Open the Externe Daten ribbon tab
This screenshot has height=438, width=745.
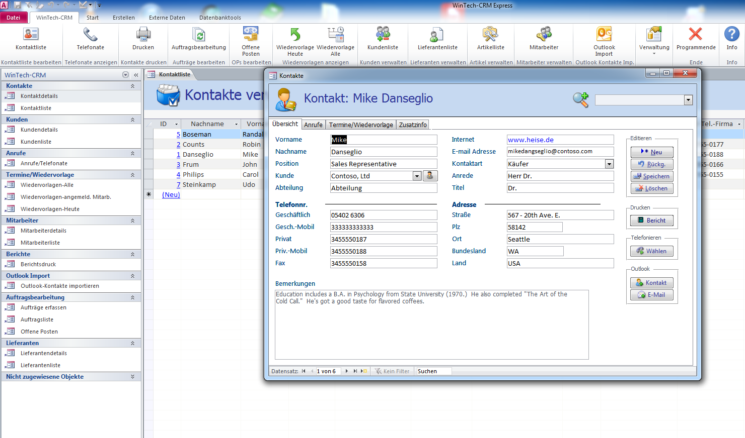click(167, 18)
